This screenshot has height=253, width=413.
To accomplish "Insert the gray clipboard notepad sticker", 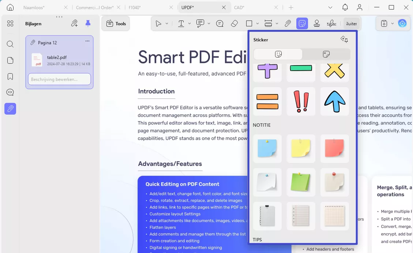I will tap(267, 216).
